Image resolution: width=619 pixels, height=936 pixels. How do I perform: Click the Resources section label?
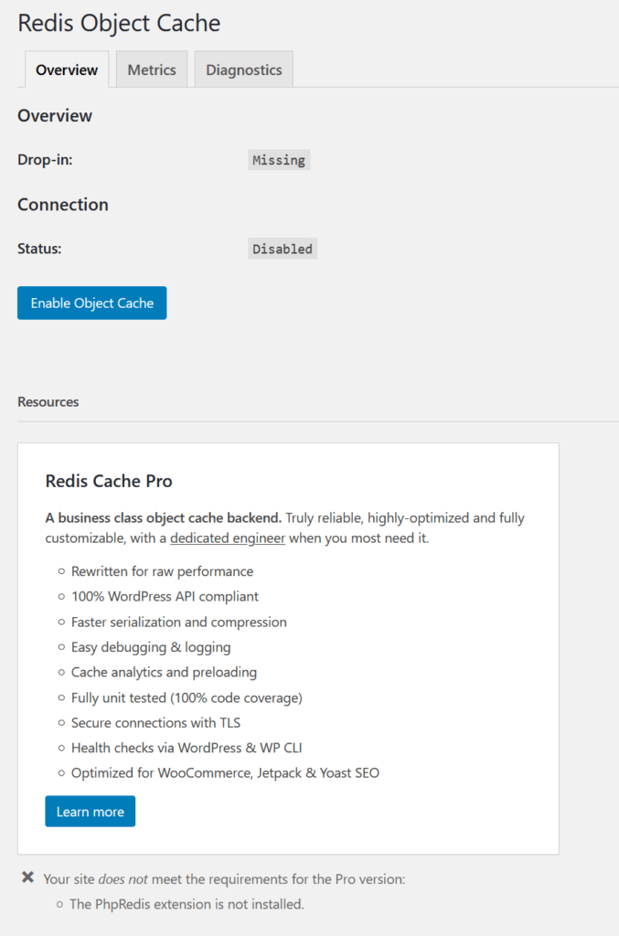(48, 402)
